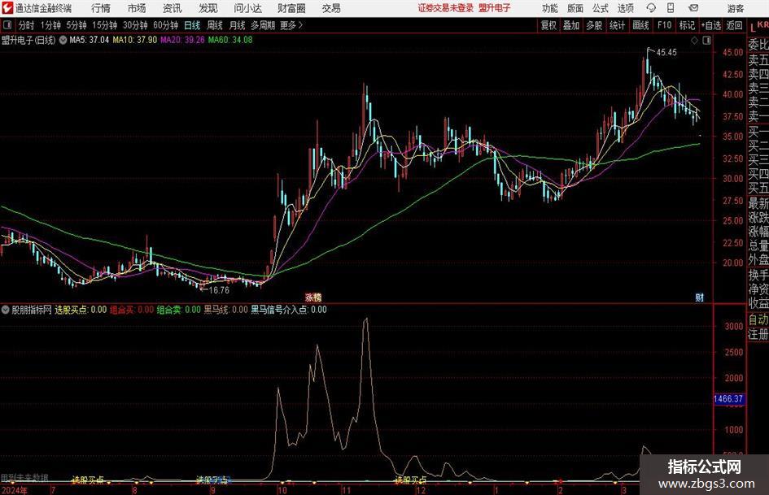This screenshot has width=769, height=495.
Task: Open the 发现 menu
Action: tap(208, 8)
